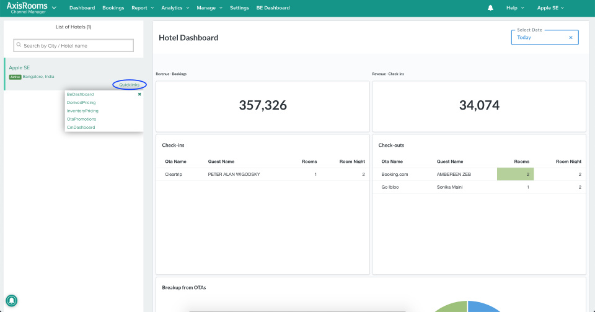Expand the Apple SE account menu

click(550, 8)
